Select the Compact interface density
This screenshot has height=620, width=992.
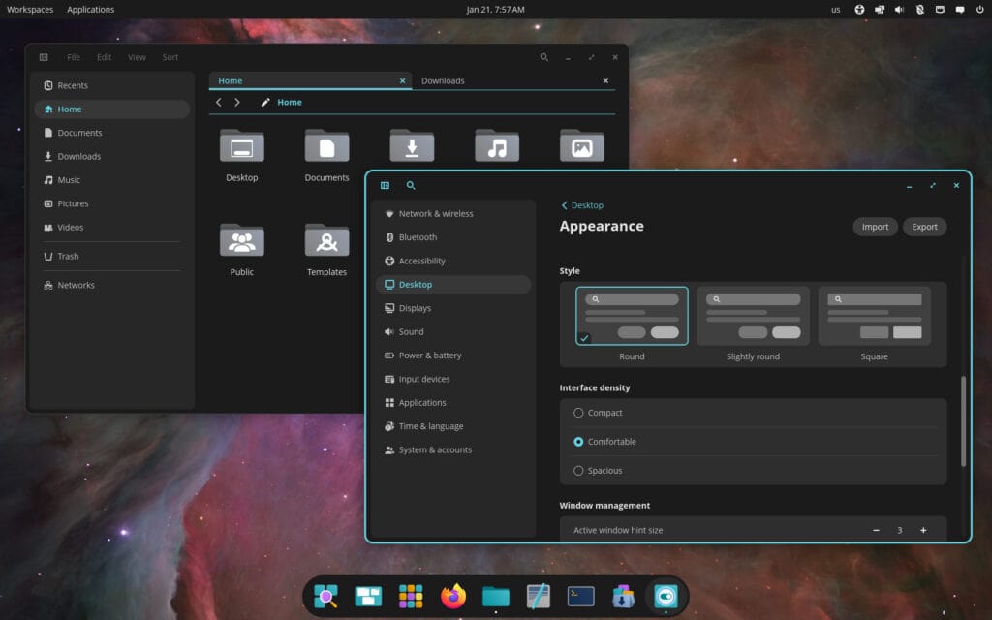pos(579,413)
